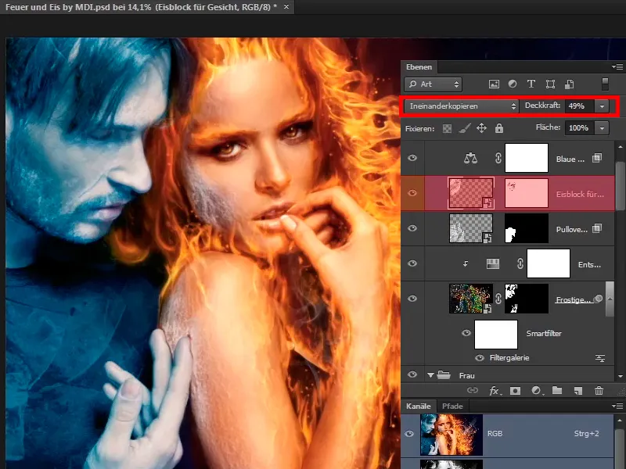The image size is (626, 469).
Task: Click the advanced blending badge on Blaue layer
Action: click(597, 158)
